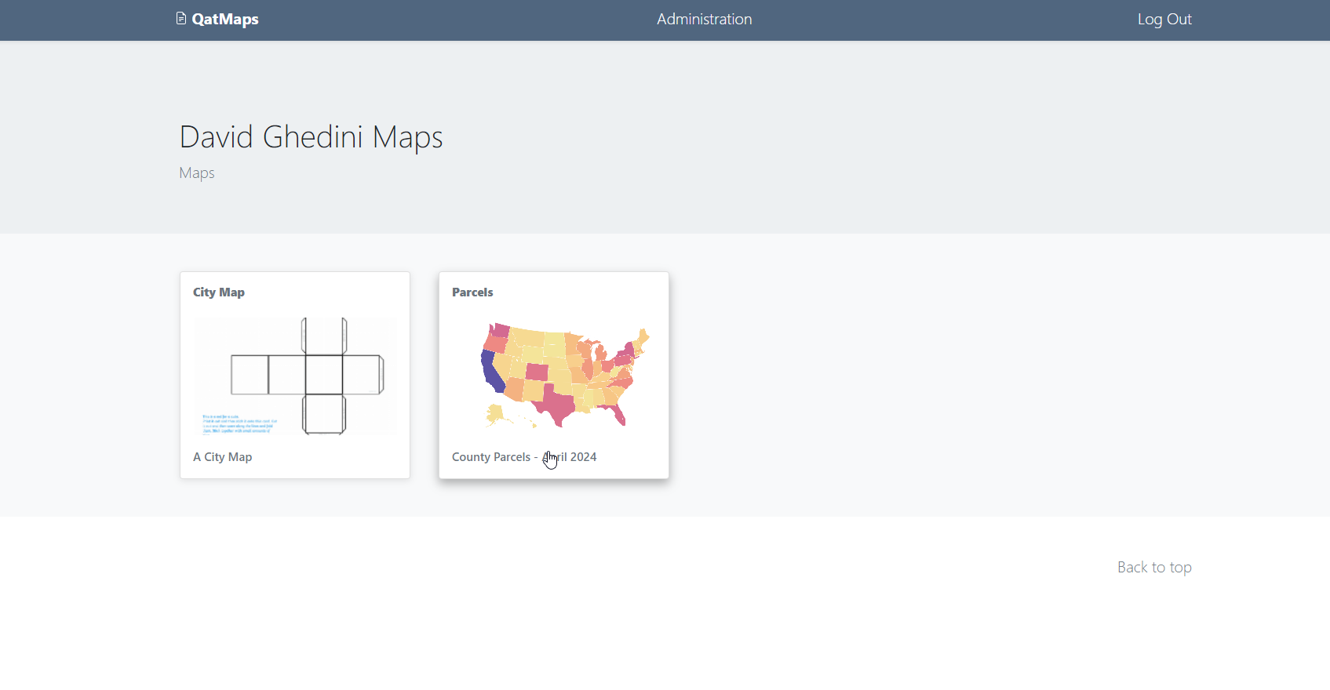Click purple California on the Parcels map
1330x690 pixels.
(492, 373)
